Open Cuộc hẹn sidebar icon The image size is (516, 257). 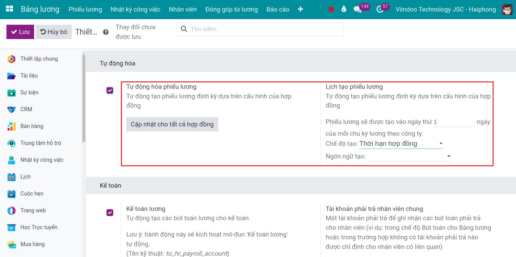(11, 194)
